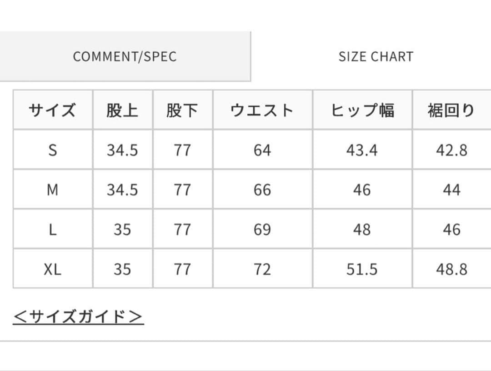Screen dimensions: 491x371
Task: Select the hip width 51.5 for size XL
Action: point(361,269)
